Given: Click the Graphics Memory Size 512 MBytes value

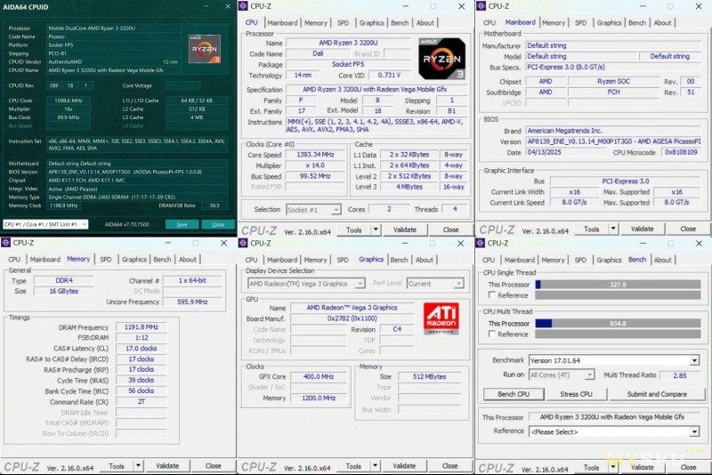Looking at the screenshot, I should click(x=429, y=376).
